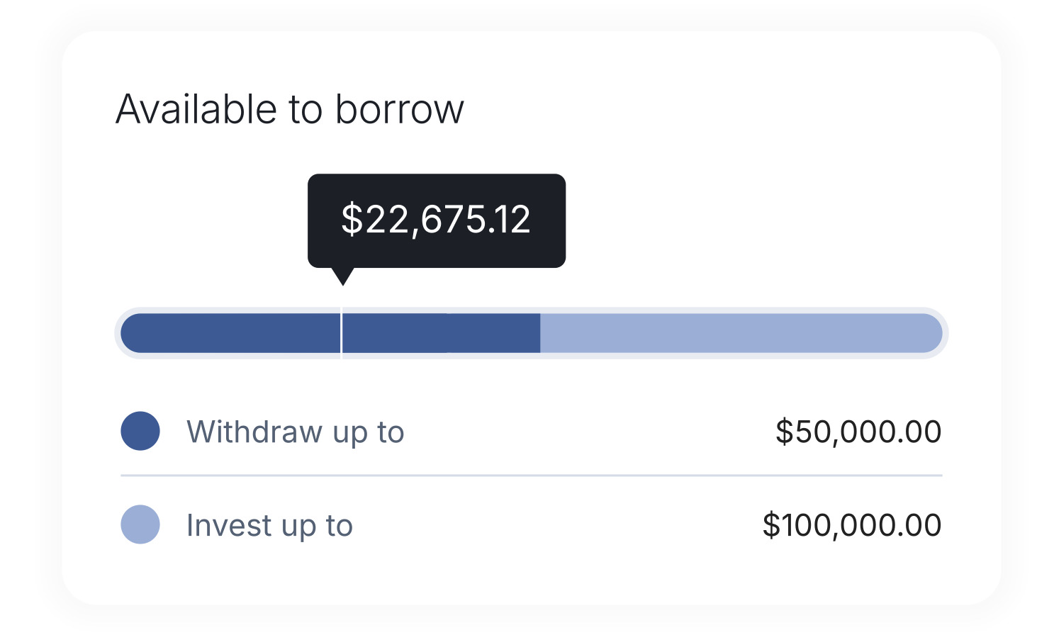Screen dimensions: 1054x635
Task: Select the "Invest up to" label
Action: [x=269, y=525]
